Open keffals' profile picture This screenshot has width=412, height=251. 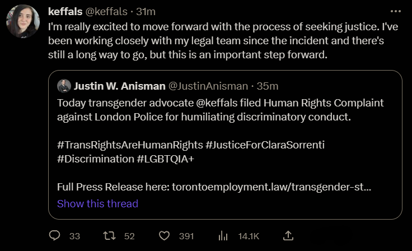click(23, 22)
